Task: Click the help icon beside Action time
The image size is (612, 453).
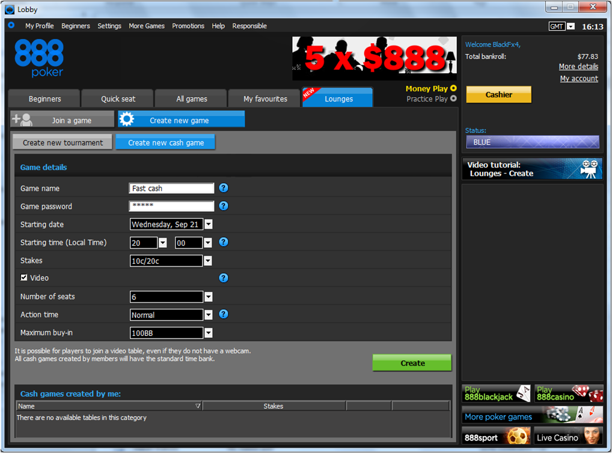Action: point(223,314)
